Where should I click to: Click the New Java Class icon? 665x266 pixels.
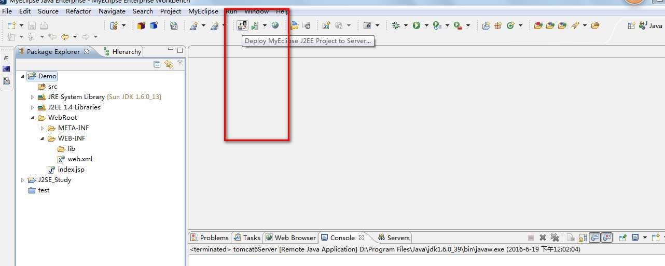(x=510, y=25)
